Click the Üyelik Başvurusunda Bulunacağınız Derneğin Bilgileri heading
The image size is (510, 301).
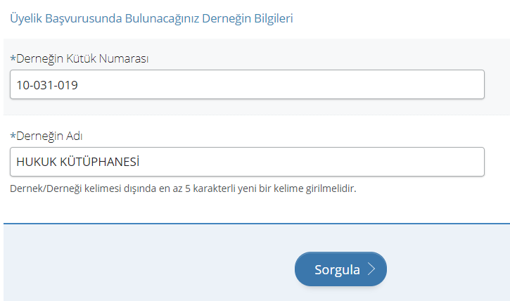pyautogui.click(x=151, y=18)
